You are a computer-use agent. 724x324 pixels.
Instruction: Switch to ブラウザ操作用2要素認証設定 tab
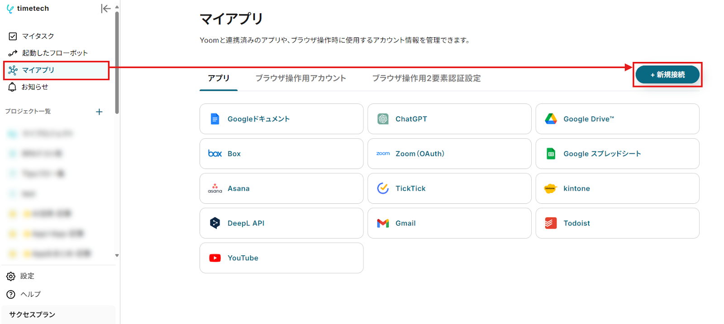coord(426,78)
